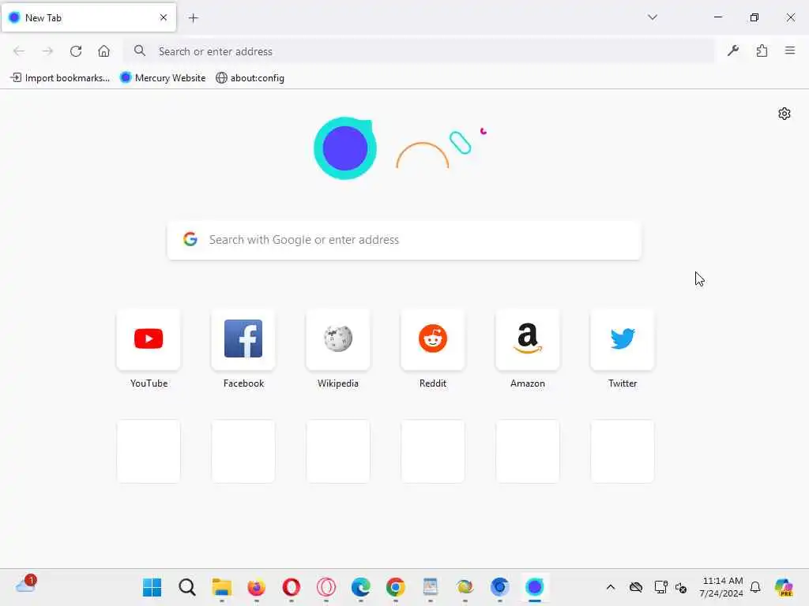The width and height of the screenshot is (809, 606).
Task: Open the Windows Start menu
Action: pos(152,587)
